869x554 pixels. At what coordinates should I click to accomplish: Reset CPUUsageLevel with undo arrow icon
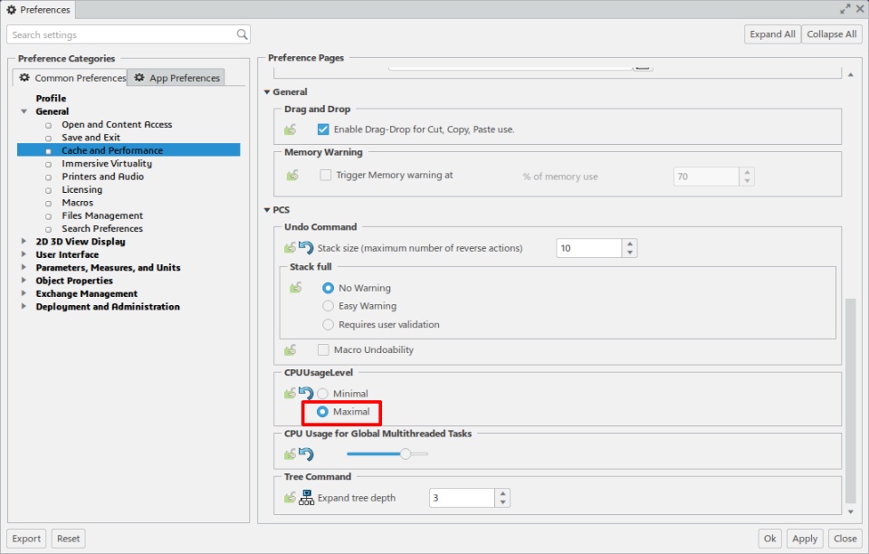(x=306, y=394)
